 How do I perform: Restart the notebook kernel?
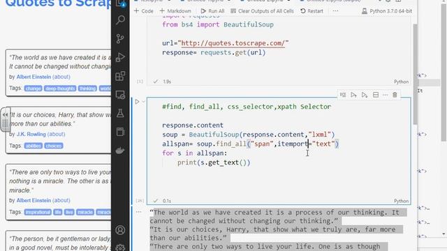[x=312, y=11]
